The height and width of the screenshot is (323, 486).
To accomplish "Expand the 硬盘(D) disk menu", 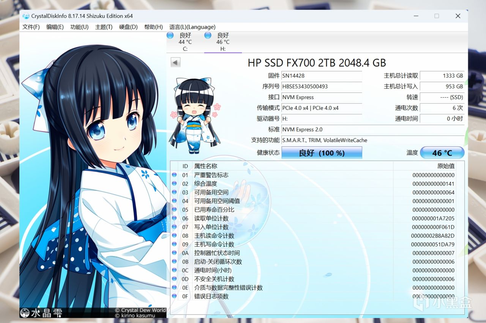I will [128, 27].
